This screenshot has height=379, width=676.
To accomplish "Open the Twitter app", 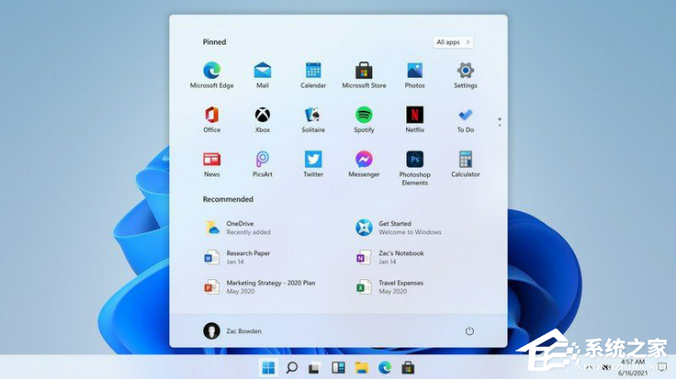I will [x=313, y=164].
